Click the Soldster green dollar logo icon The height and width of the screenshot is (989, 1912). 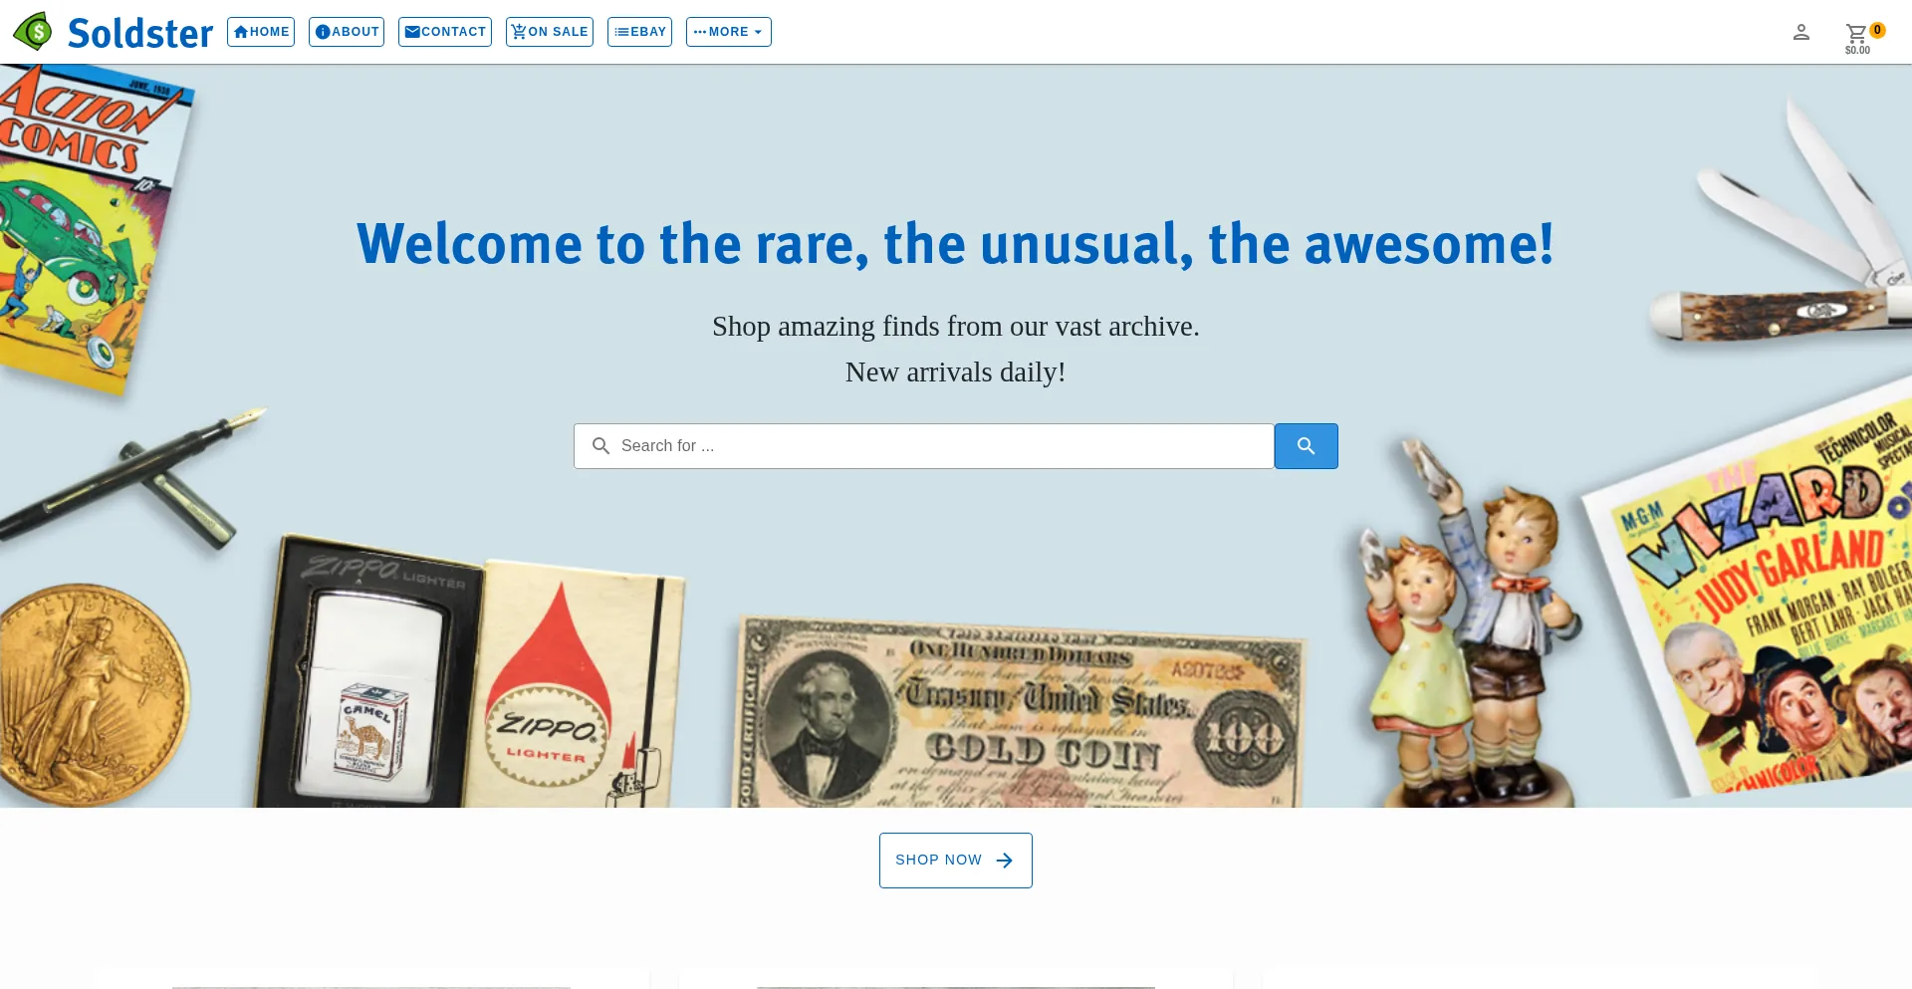(33, 32)
